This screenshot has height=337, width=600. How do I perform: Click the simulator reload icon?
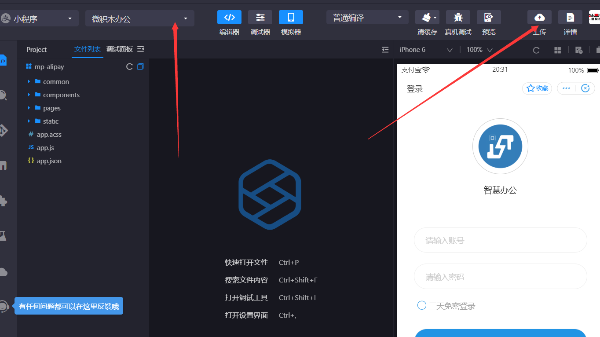[536, 50]
